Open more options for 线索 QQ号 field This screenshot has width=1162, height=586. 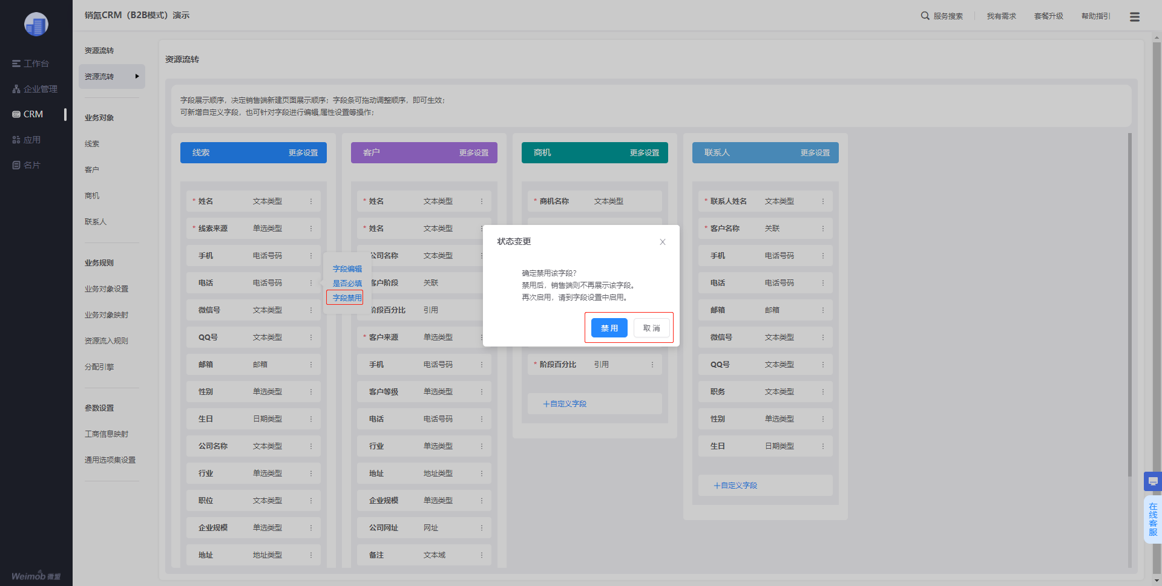[x=311, y=337]
